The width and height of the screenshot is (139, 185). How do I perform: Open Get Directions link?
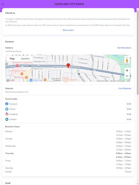pos(124,48)
